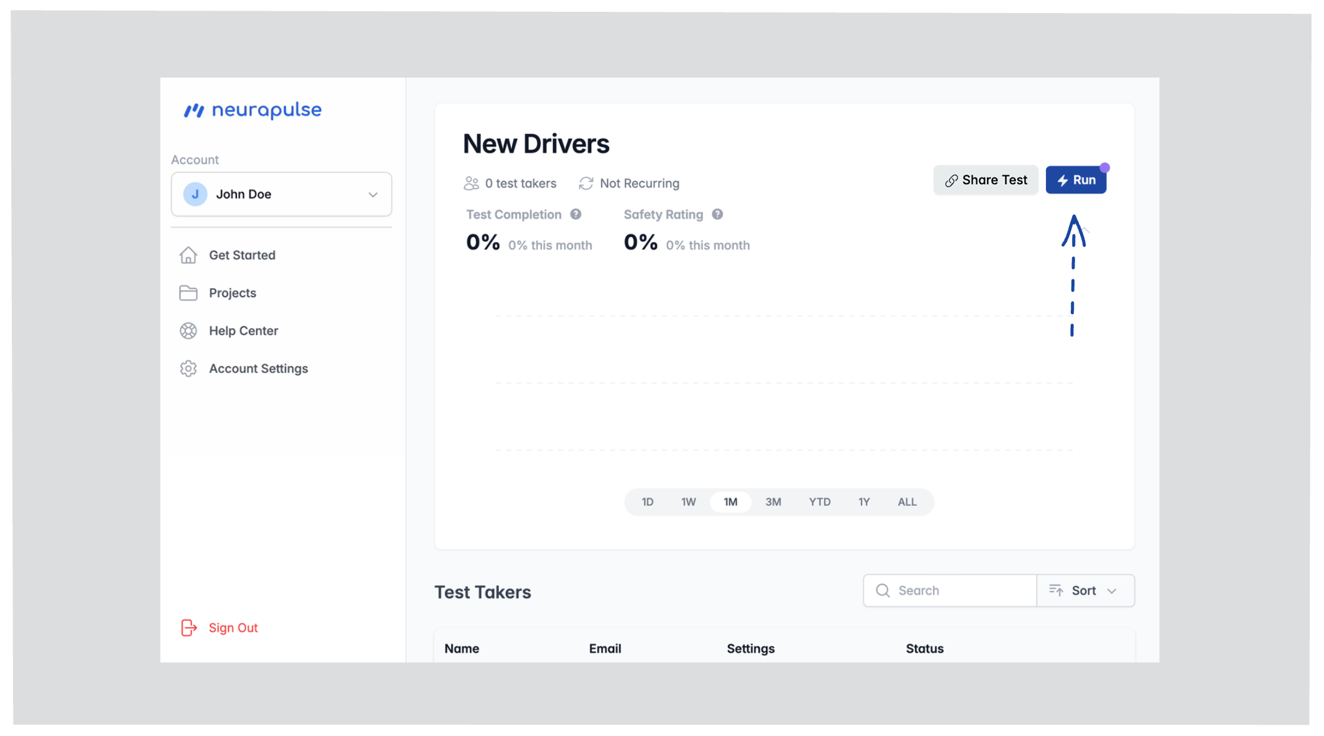Open the Sort dropdown

[x=1085, y=590]
